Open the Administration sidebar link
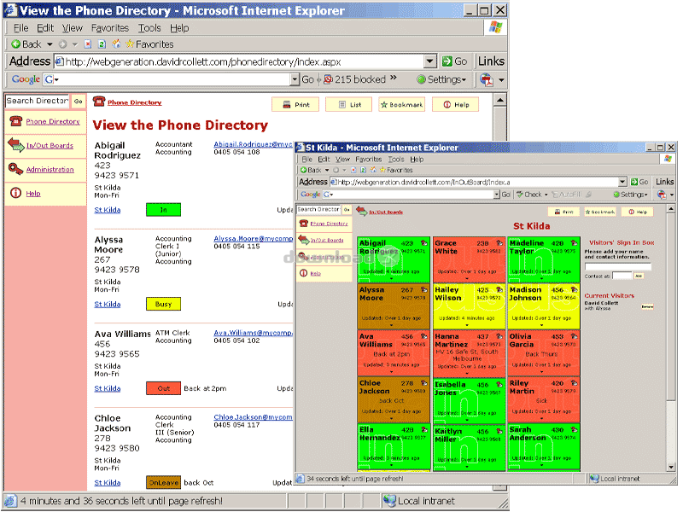The height and width of the screenshot is (512, 683). click(x=50, y=169)
